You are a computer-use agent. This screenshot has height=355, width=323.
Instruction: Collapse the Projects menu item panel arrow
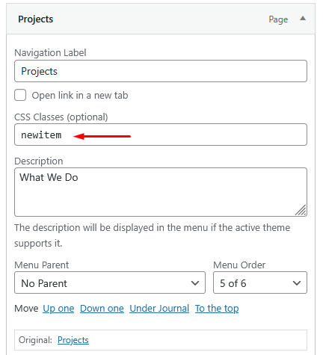(x=303, y=18)
